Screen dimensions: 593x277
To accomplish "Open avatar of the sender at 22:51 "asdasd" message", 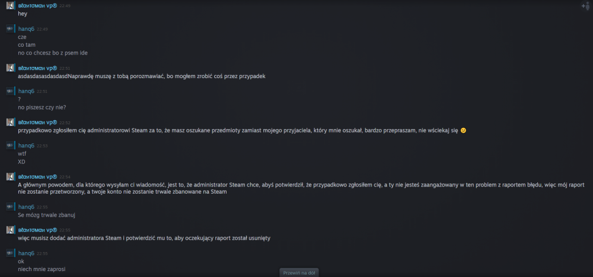I will [x=10, y=68].
